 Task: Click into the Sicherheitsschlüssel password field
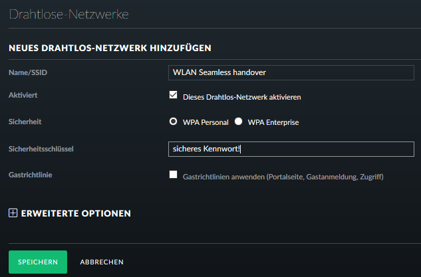click(x=291, y=148)
